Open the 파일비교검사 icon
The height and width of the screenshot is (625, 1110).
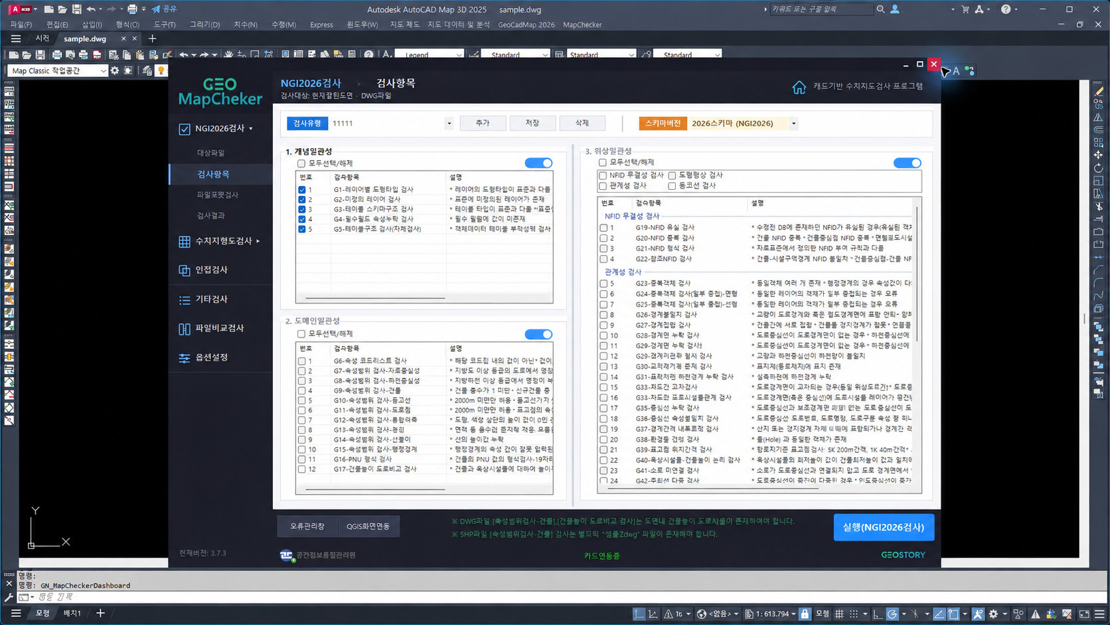click(x=185, y=329)
